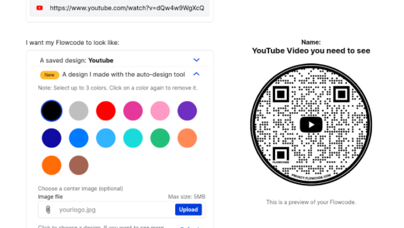Viewport: 404px width, 228px height.
Task: Choose the coral salmon color swatch
Action: coord(187,138)
